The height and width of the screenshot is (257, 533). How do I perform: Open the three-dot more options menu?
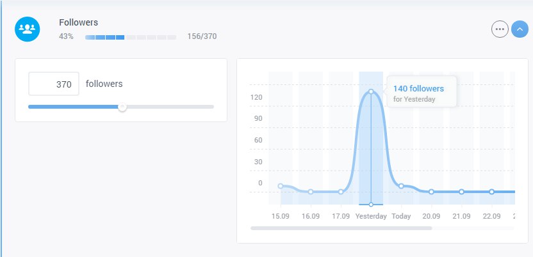point(500,29)
